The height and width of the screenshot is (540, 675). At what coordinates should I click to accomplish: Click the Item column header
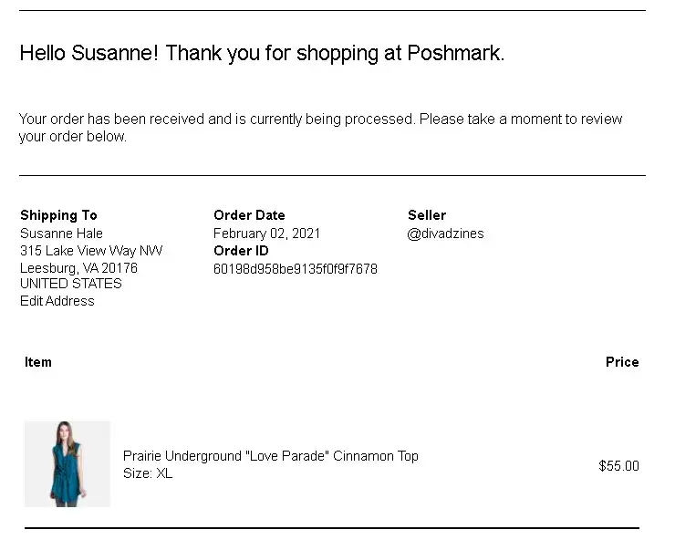click(x=38, y=362)
